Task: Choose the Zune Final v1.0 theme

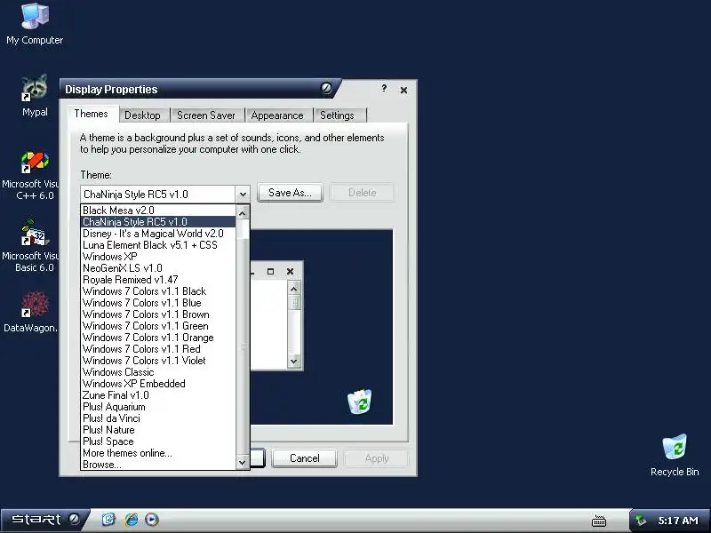Action: point(158,395)
